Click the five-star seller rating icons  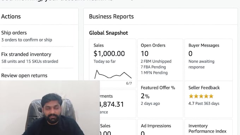tap(201, 96)
